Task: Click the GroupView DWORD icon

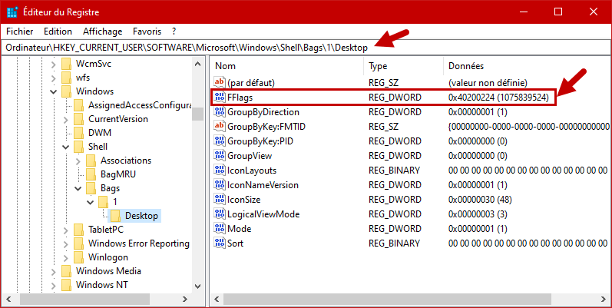Action: pos(220,156)
